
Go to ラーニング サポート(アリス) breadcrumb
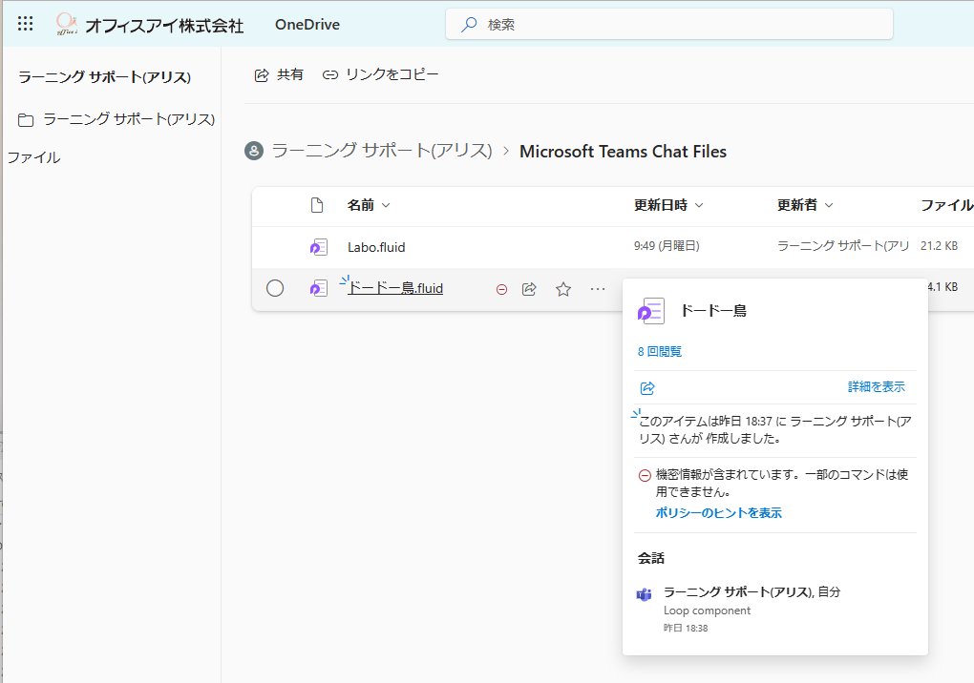pos(382,151)
